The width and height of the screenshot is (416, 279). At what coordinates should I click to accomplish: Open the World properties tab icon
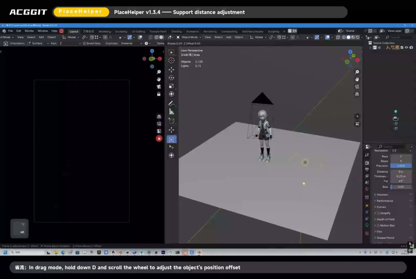click(367, 189)
